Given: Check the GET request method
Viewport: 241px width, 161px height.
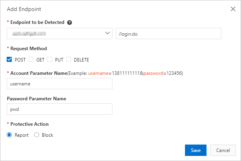Looking at the screenshot, I should [31, 59].
